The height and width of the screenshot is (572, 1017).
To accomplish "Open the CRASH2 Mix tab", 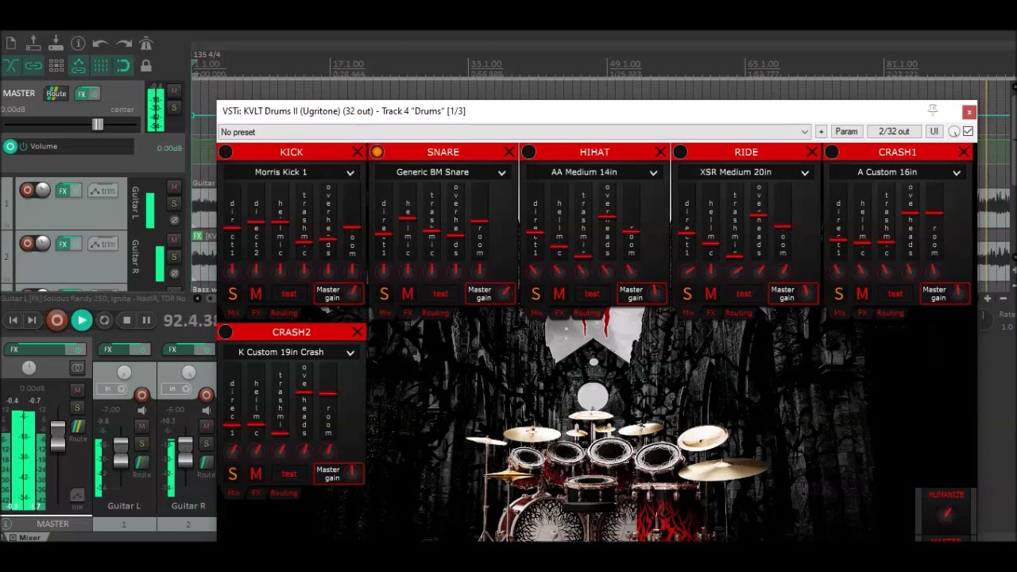I will (234, 493).
